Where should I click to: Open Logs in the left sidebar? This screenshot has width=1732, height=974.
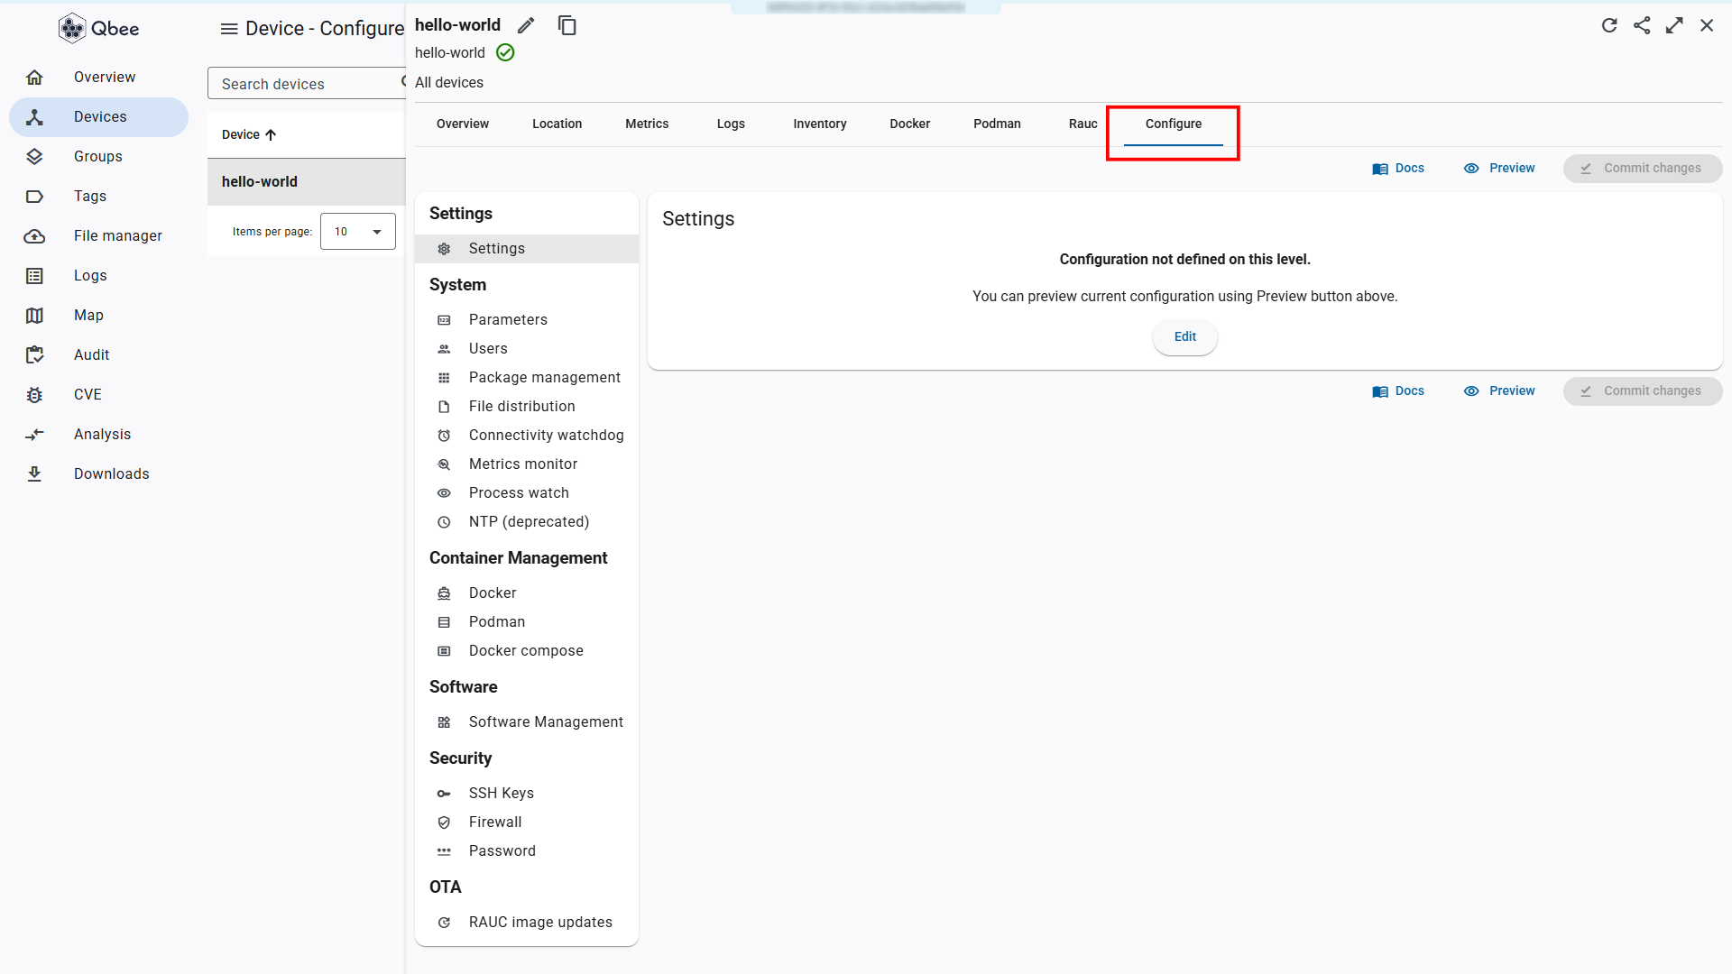coord(98,276)
